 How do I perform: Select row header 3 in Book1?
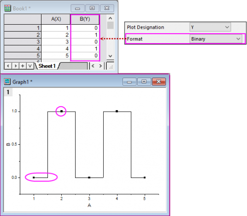[x=23, y=42]
